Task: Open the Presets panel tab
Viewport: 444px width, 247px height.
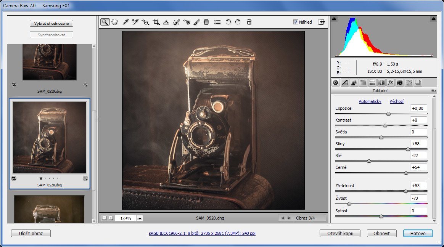Action: [409, 83]
